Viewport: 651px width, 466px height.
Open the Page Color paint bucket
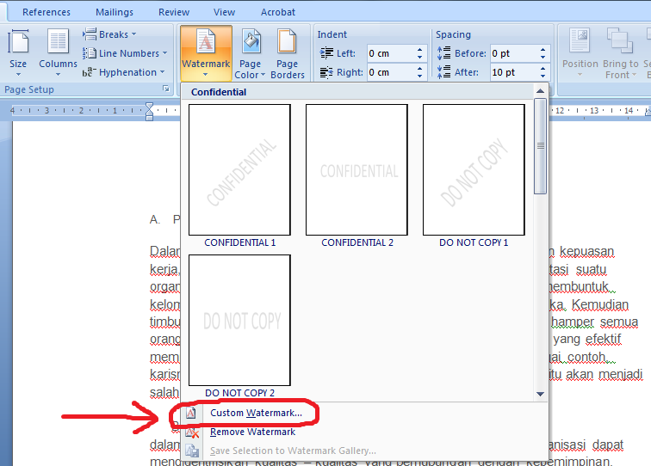251,41
